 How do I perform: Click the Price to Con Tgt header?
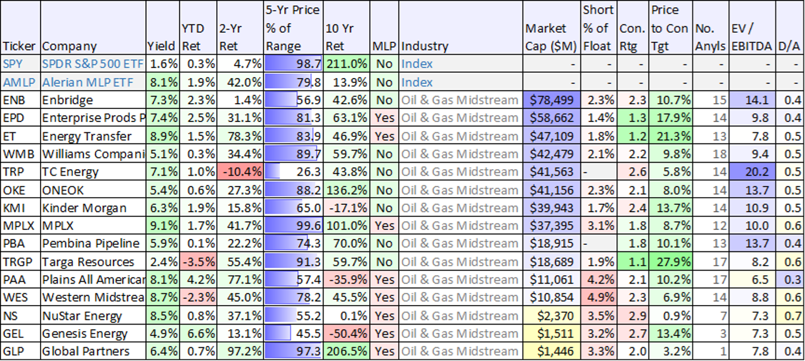(671, 28)
